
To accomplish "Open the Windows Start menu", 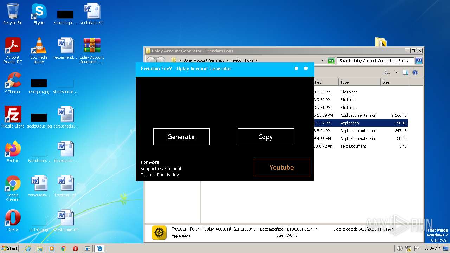I will click(x=9, y=248).
